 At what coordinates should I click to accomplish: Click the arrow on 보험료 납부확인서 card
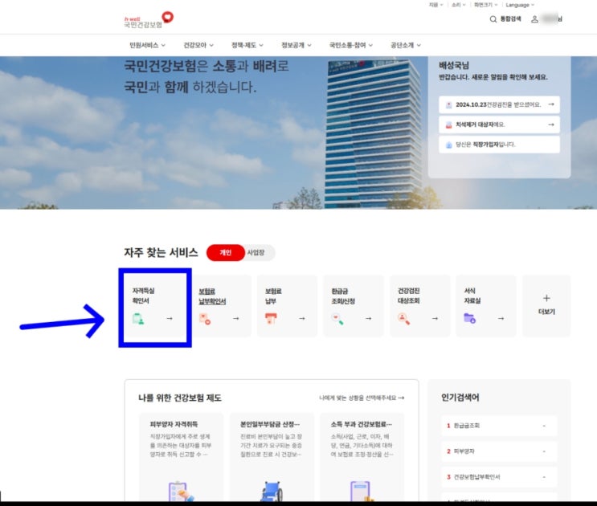pyautogui.click(x=236, y=318)
